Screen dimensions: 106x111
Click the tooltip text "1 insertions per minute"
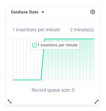click(58, 45)
